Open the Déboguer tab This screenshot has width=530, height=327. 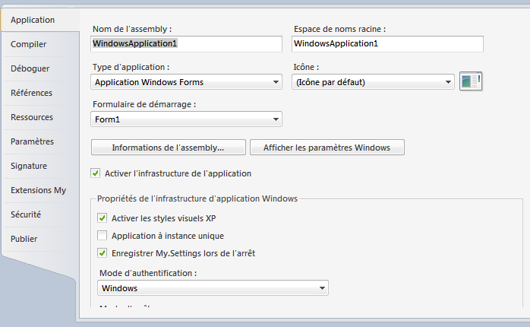[x=30, y=68]
